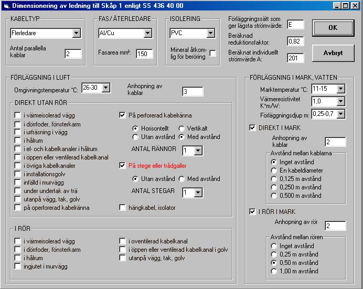Uncheck the 'DIREKT I MARK' checkbox
Screen dimensions: 363x289
[252, 127]
